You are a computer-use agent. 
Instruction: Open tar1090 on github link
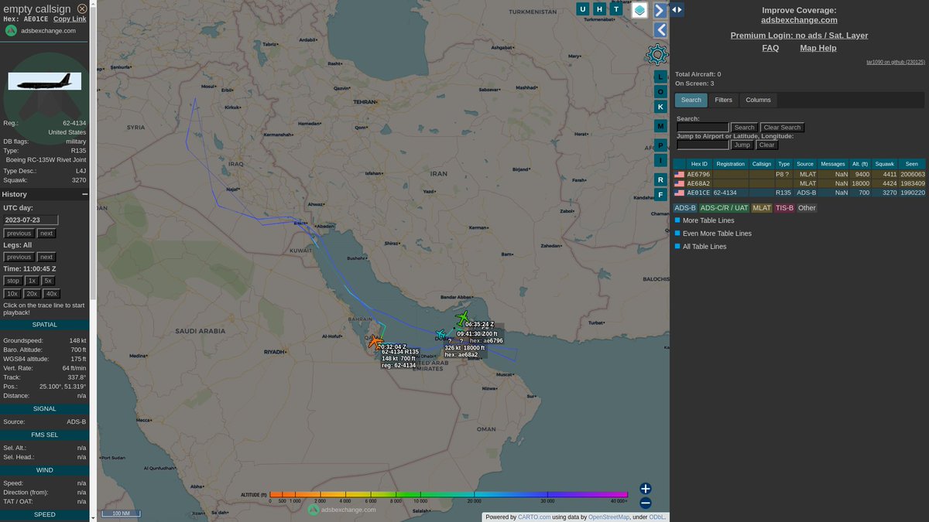tap(896, 62)
